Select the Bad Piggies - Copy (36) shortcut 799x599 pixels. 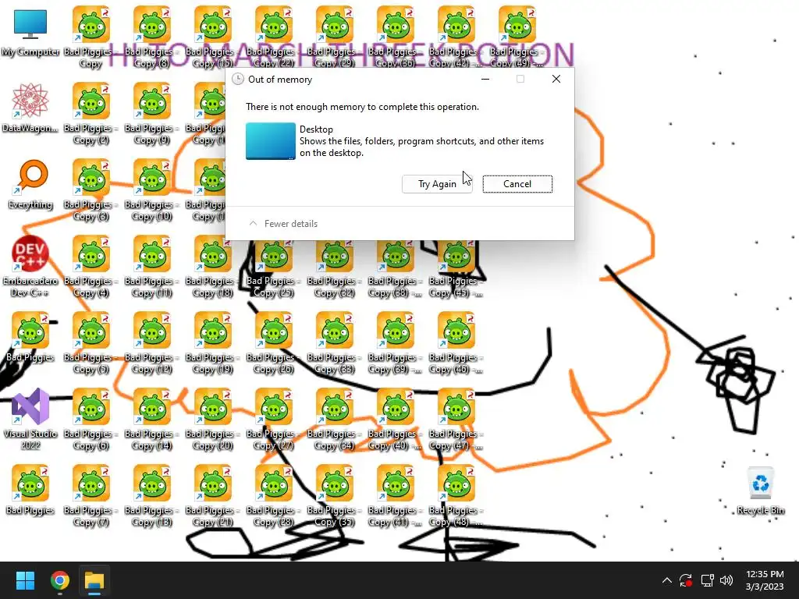[x=395, y=37]
